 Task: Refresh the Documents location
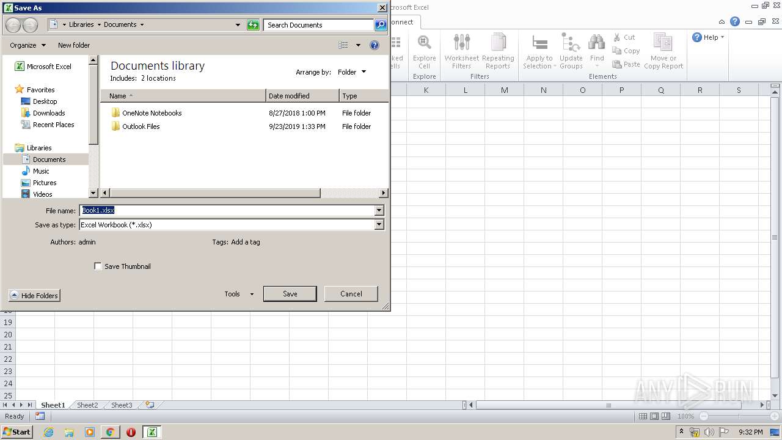click(253, 25)
